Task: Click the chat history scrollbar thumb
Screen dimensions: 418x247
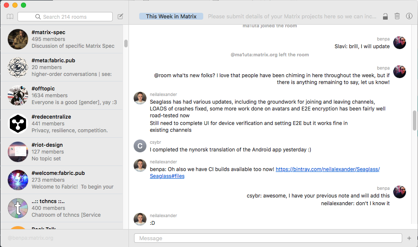Action: [414, 120]
